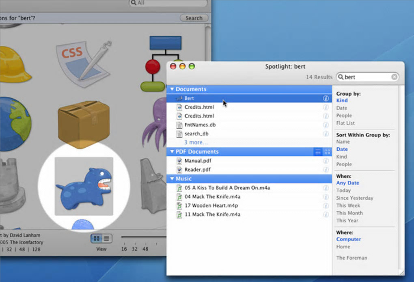
Task: Switch icon browser to list view
Action: pos(107,239)
